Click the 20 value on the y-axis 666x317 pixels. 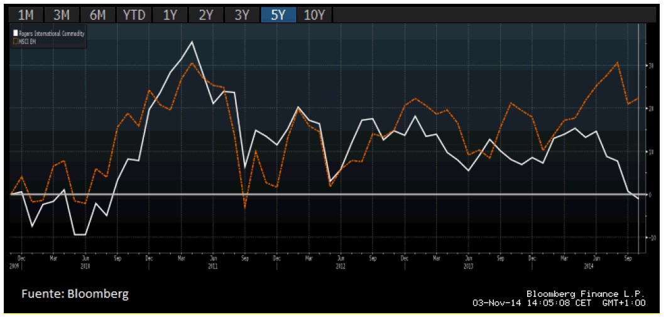point(650,108)
